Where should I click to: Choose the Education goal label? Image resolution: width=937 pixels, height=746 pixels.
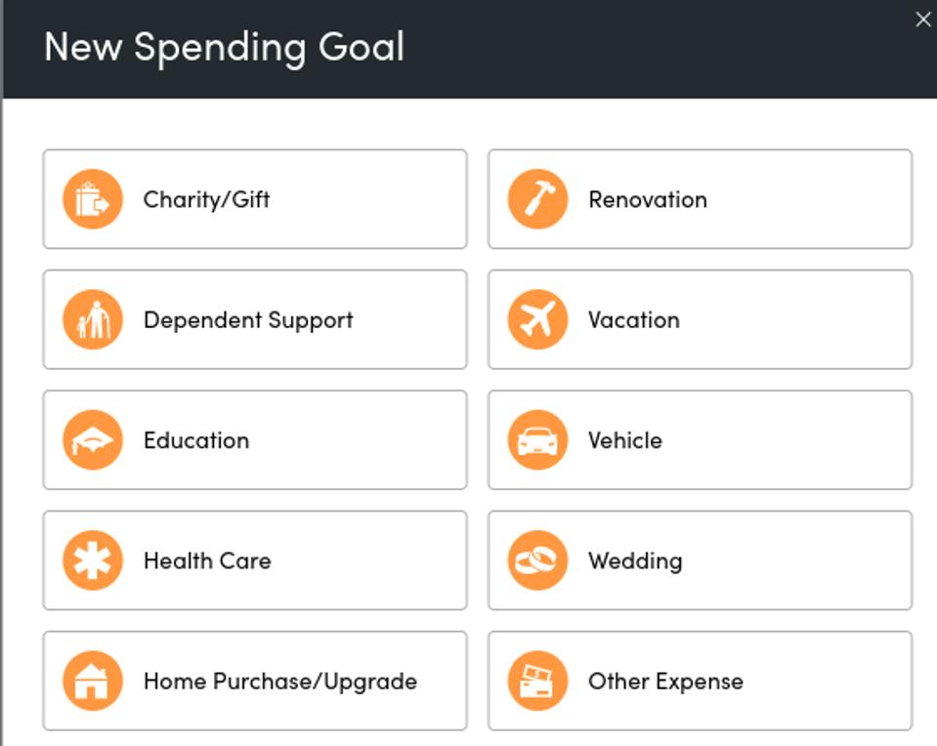[x=196, y=440]
